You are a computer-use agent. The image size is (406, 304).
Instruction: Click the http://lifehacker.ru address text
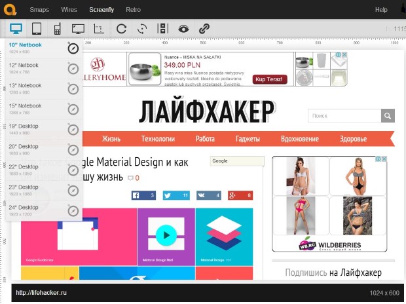click(x=41, y=293)
